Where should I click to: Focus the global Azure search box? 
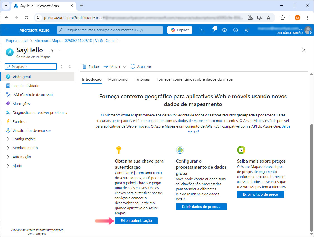click(110, 30)
